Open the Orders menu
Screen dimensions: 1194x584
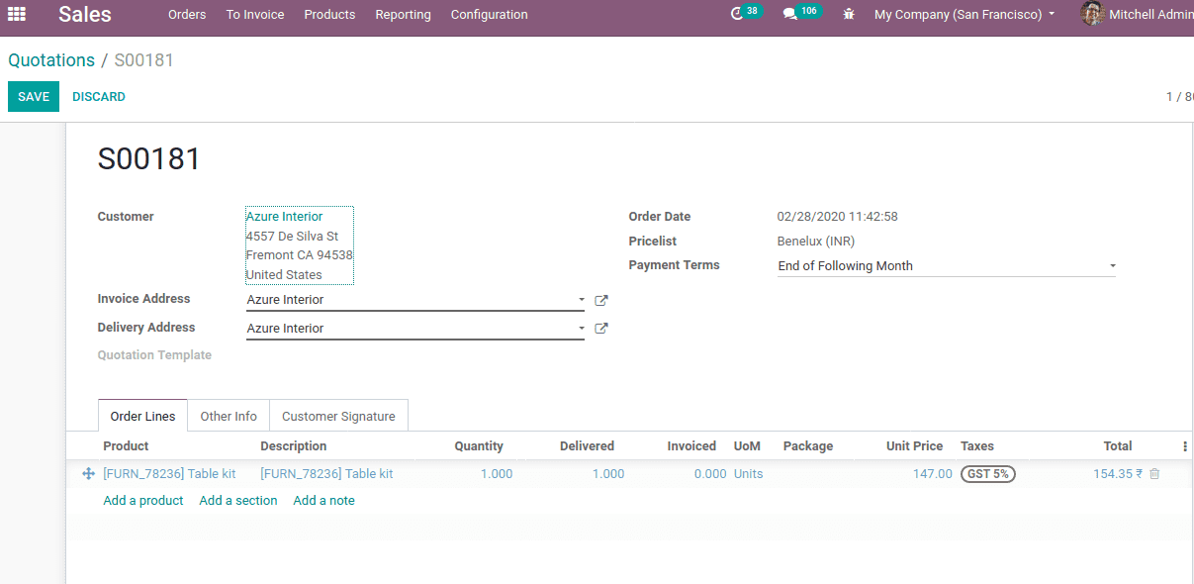[187, 15]
